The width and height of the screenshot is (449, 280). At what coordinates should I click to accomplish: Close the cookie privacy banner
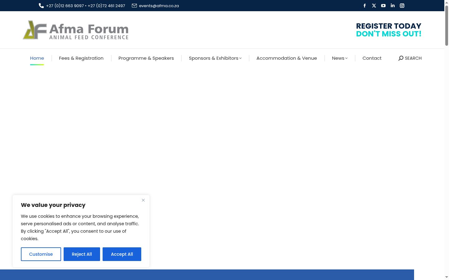click(143, 200)
